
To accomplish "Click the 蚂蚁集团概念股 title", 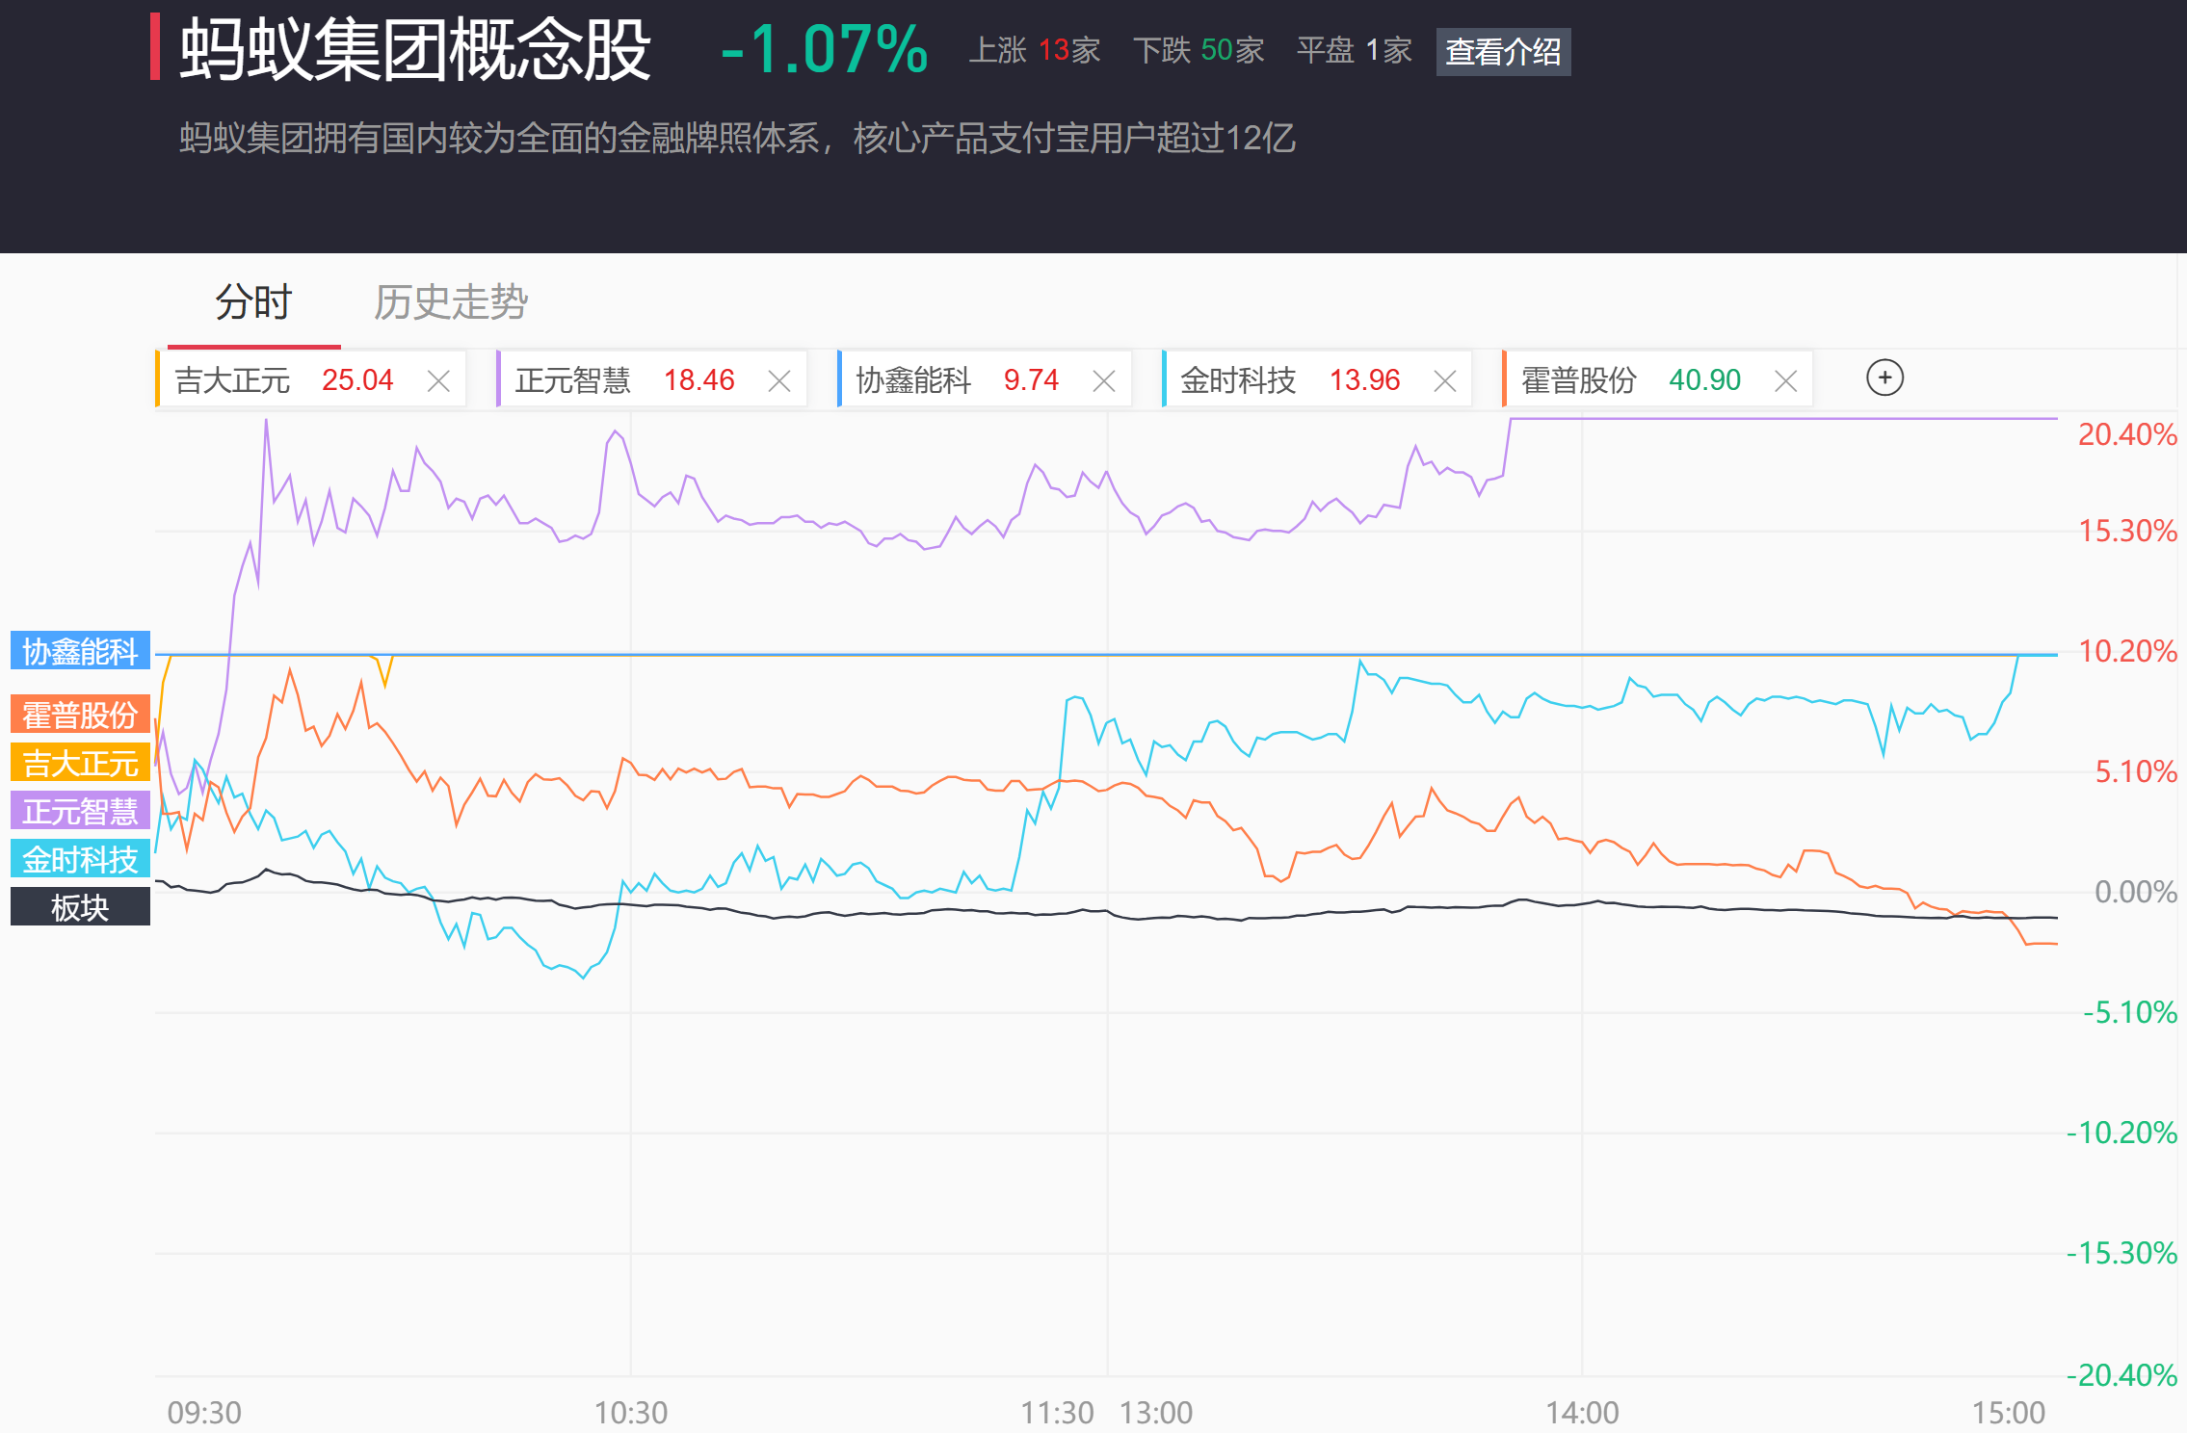I will click(x=415, y=49).
